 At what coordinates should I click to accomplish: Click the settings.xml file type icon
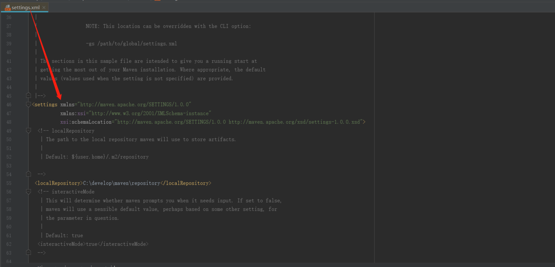click(x=8, y=8)
